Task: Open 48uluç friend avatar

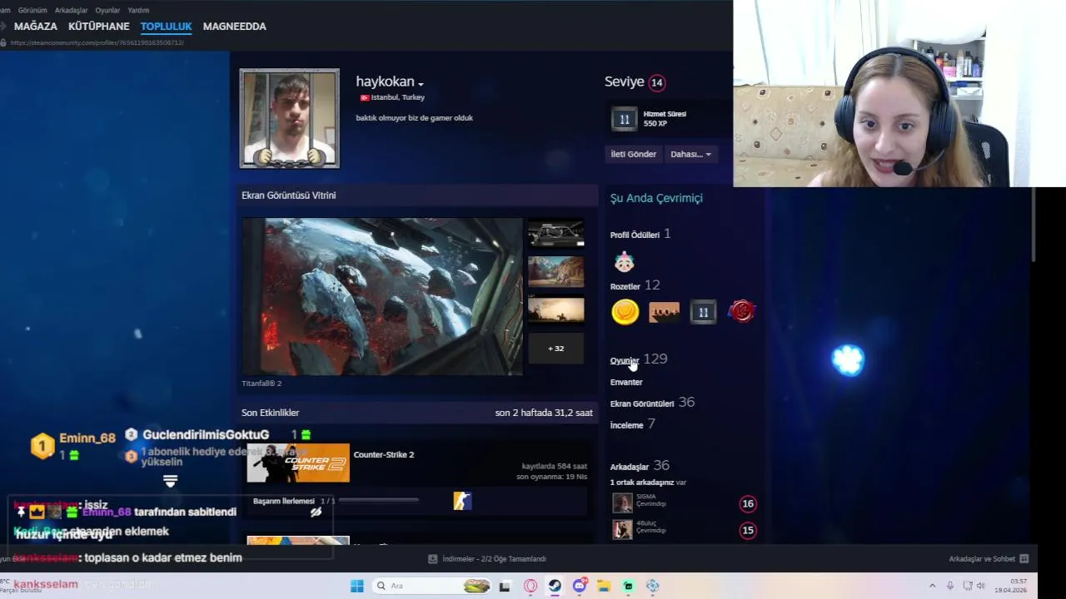Action: point(622,530)
